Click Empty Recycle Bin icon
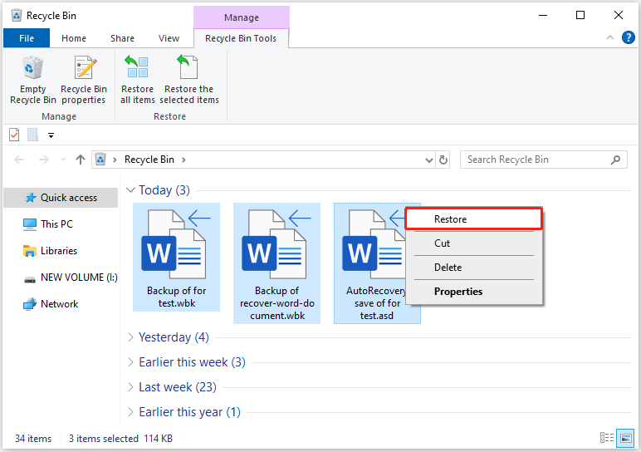 point(32,68)
